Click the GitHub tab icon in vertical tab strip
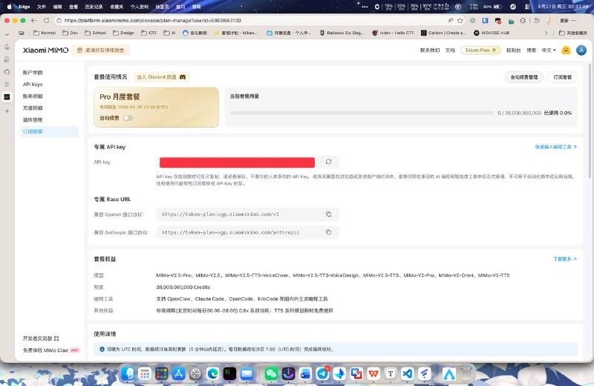This screenshot has height=386, width=594. point(7,71)
